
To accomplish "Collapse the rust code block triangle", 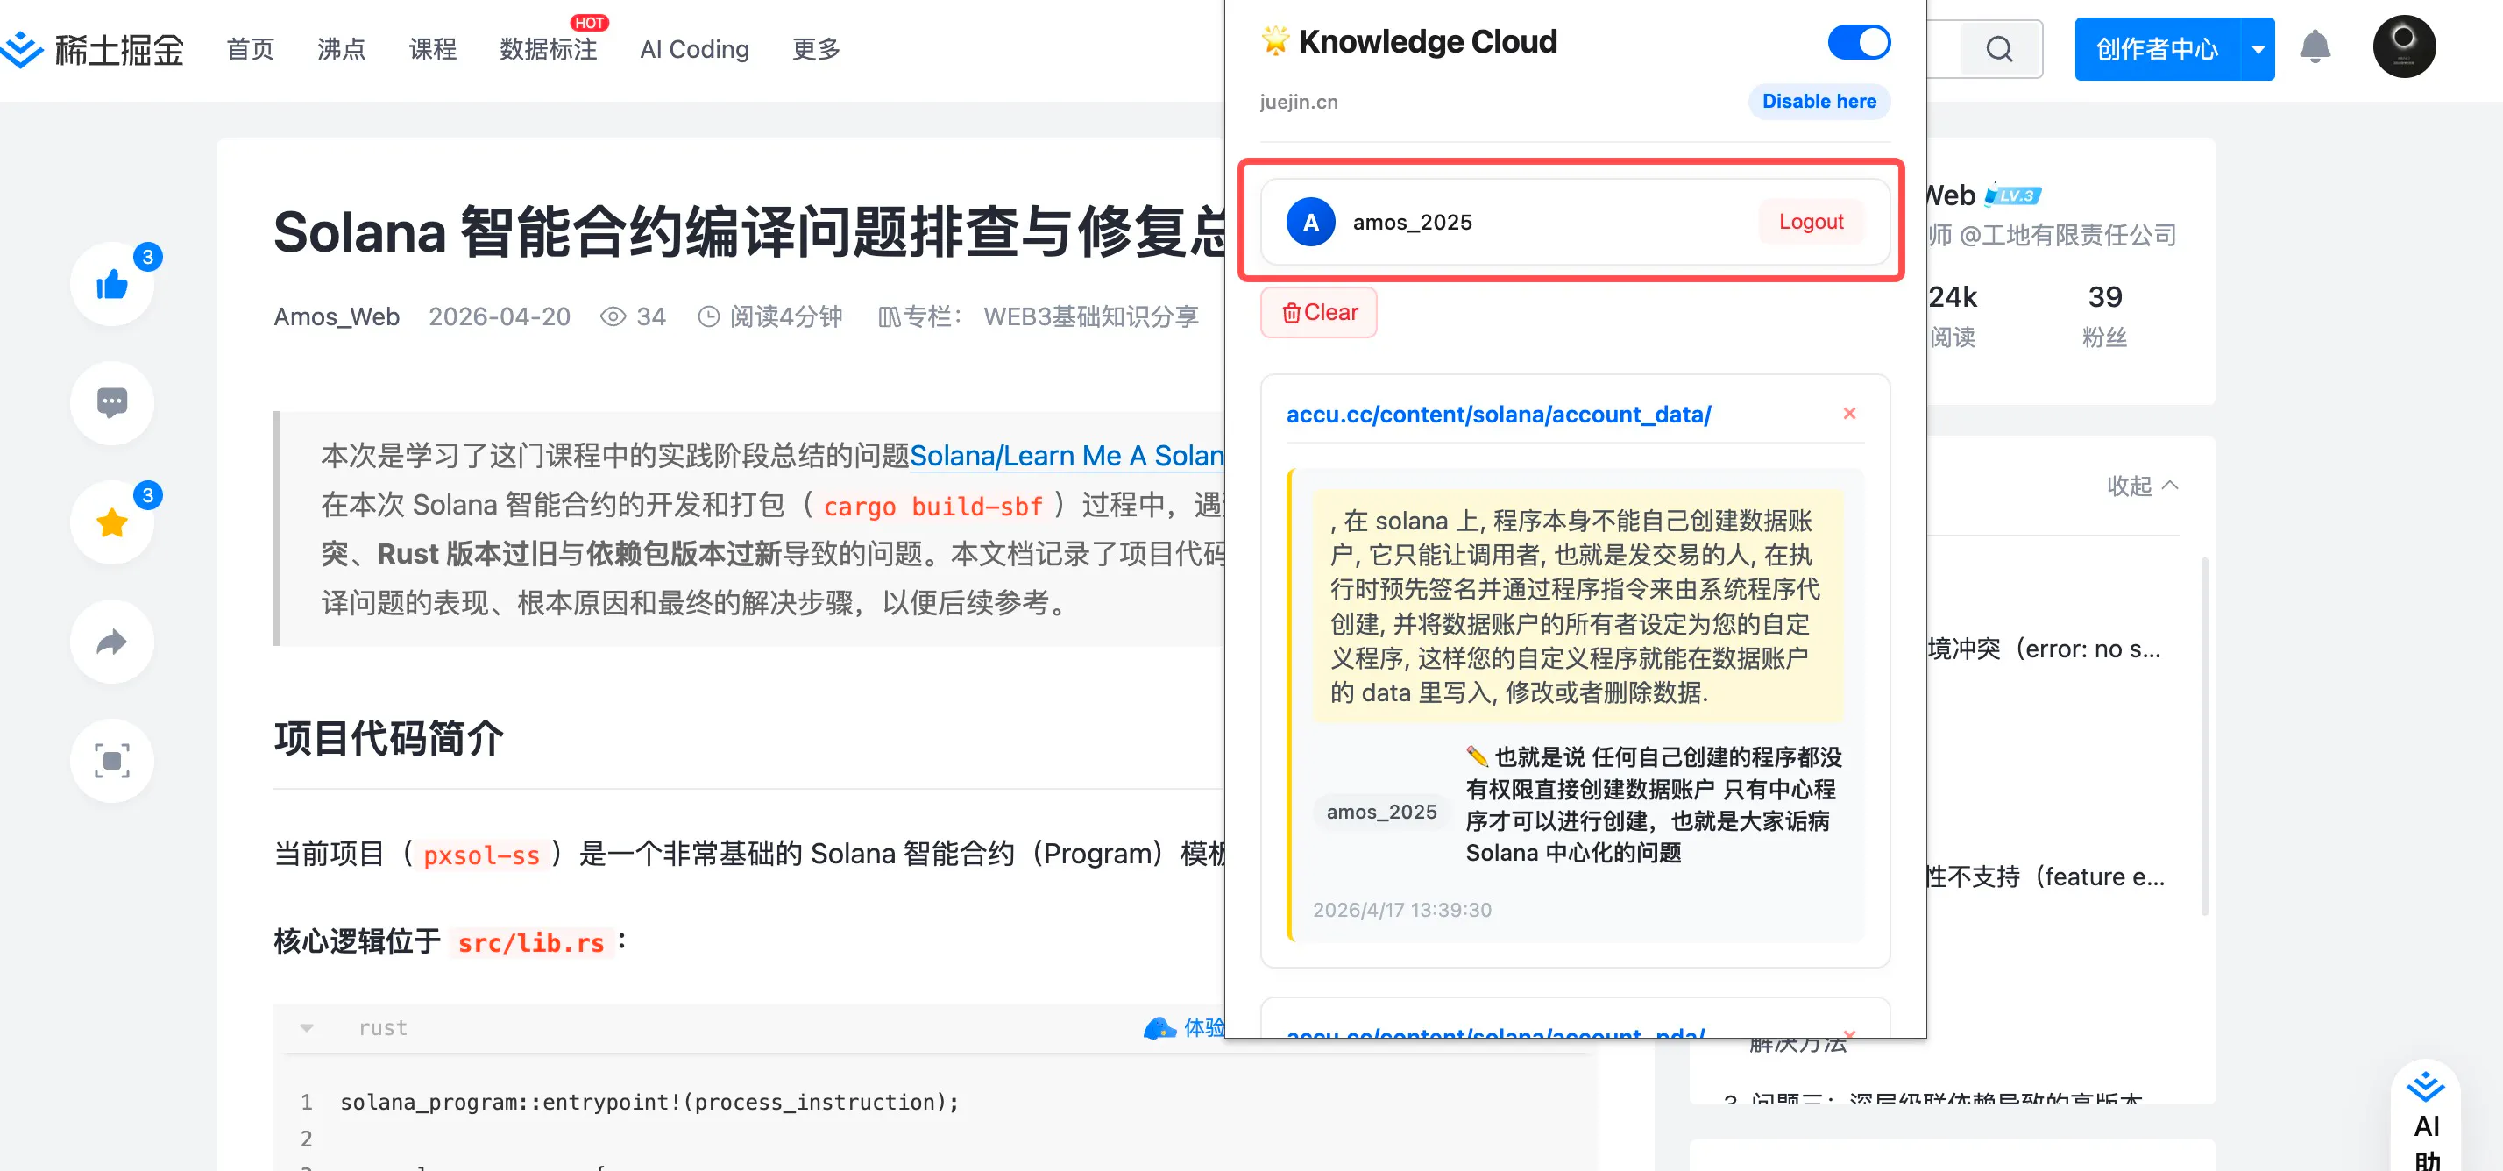I will (x=307, y=1028).
